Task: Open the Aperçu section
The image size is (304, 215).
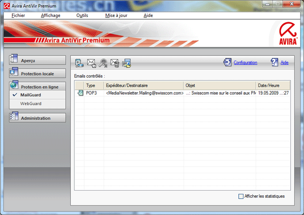Action: [x=38, y=61]
